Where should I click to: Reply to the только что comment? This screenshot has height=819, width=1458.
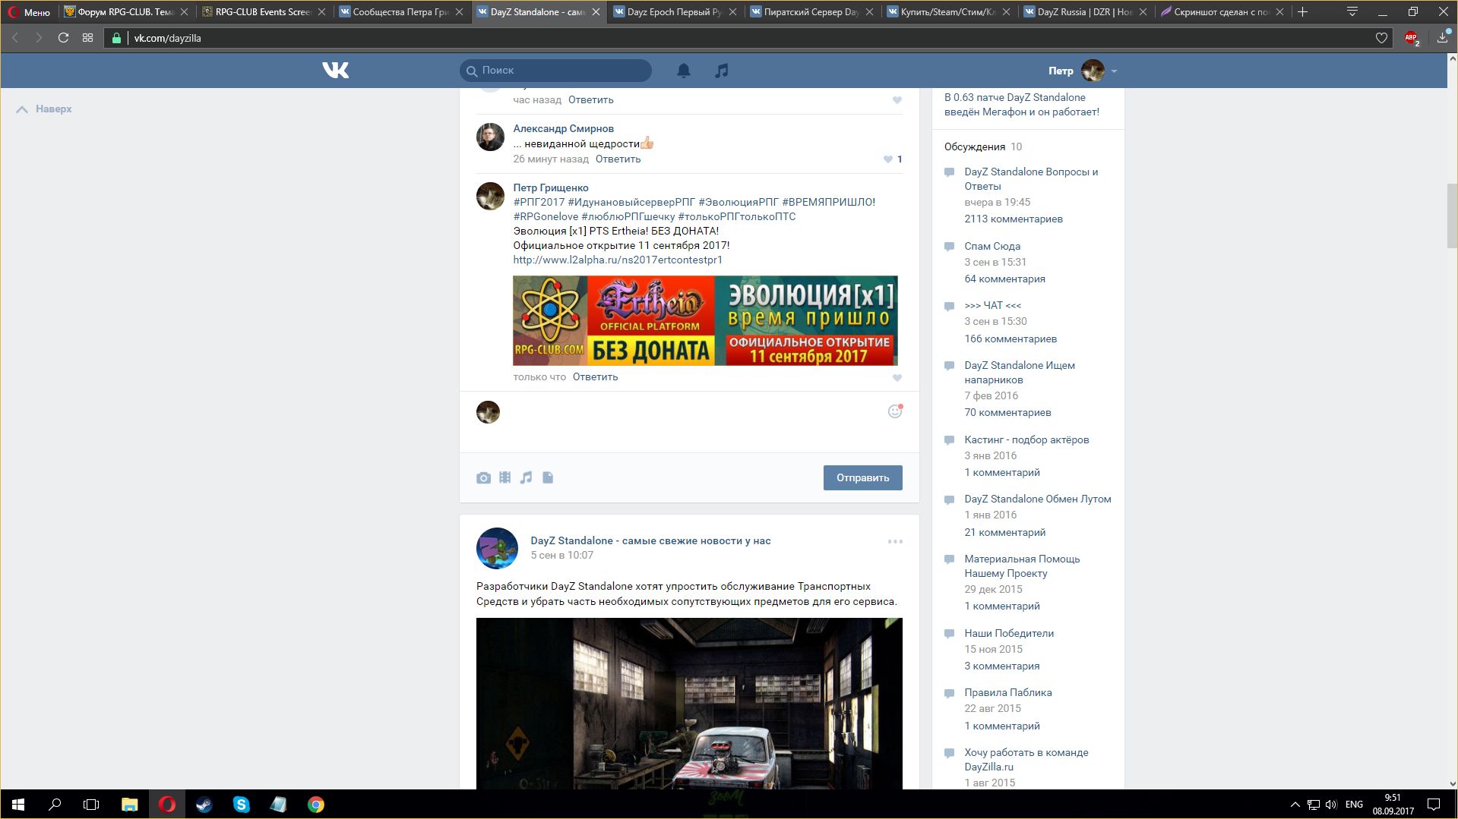point(595,377)
